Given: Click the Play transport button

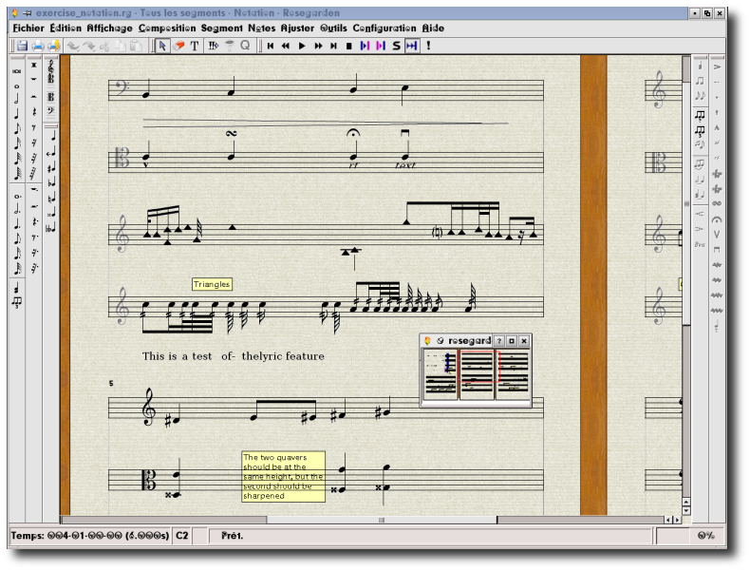Looking at the screenshot, I should click(302, 46).
